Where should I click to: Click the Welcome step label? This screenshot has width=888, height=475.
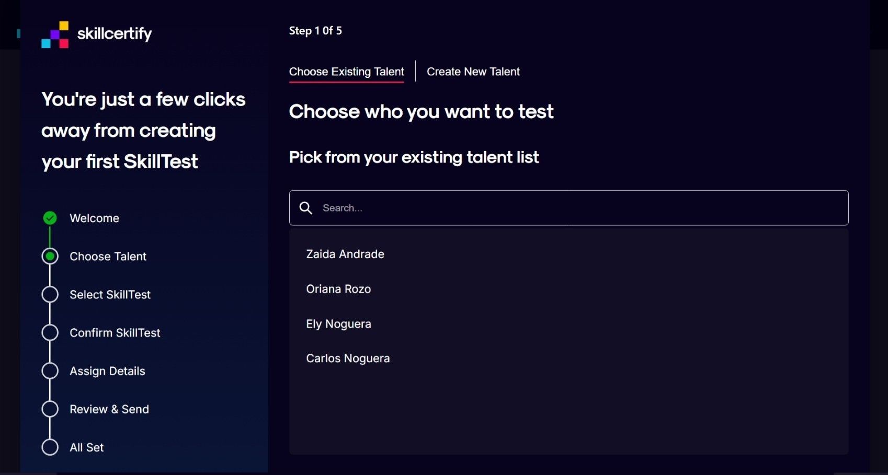coord(95,218)
